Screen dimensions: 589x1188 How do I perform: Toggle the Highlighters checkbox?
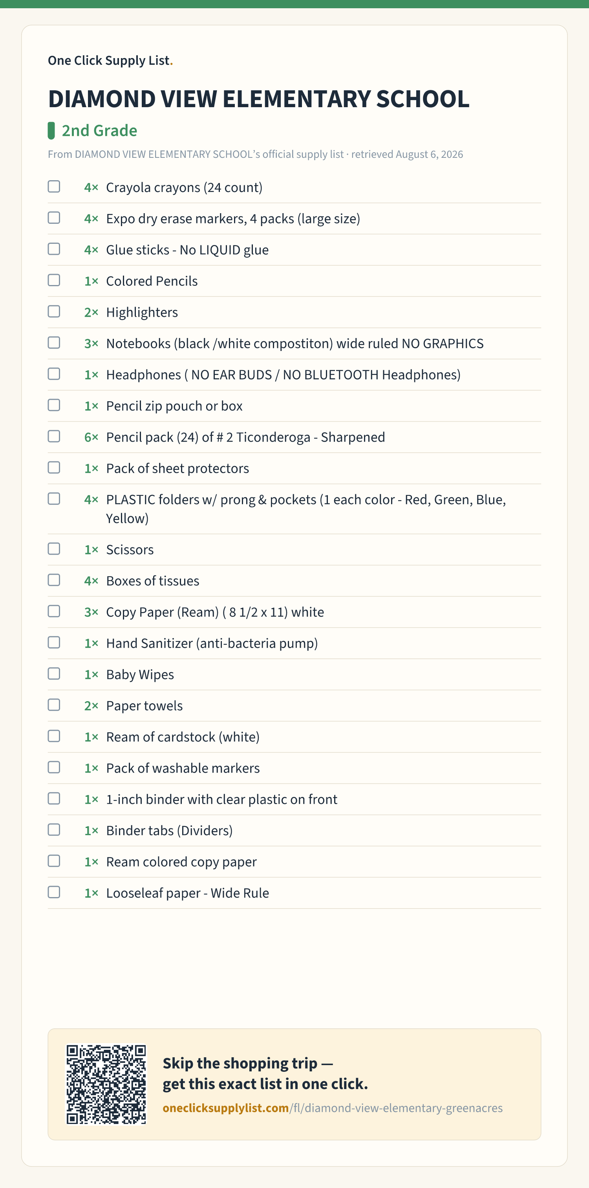[x=54, y=311]
